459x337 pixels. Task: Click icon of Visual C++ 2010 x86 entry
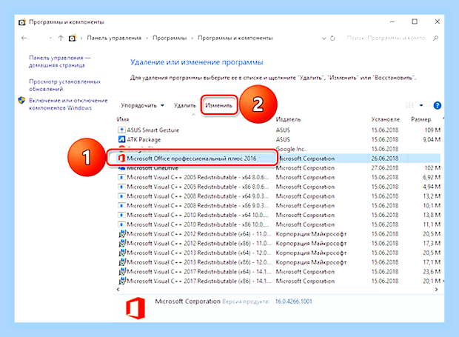click(x=121, y=224)
